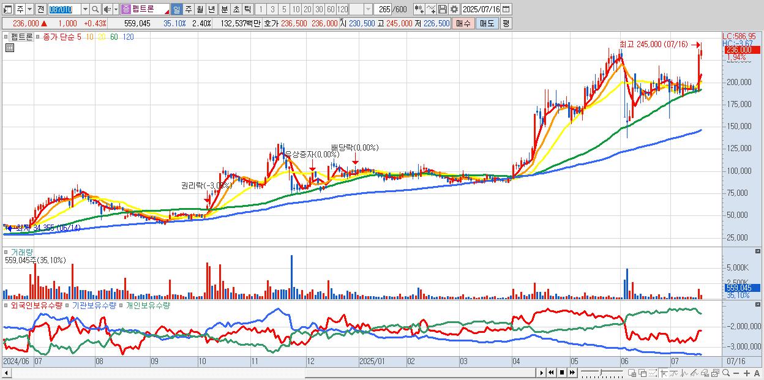Open the stock code history dropdown arrow

tap(85, 9)
